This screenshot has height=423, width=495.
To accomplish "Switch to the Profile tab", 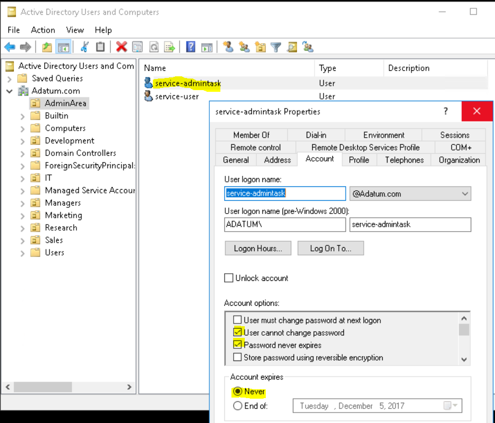I will (359, 160).
